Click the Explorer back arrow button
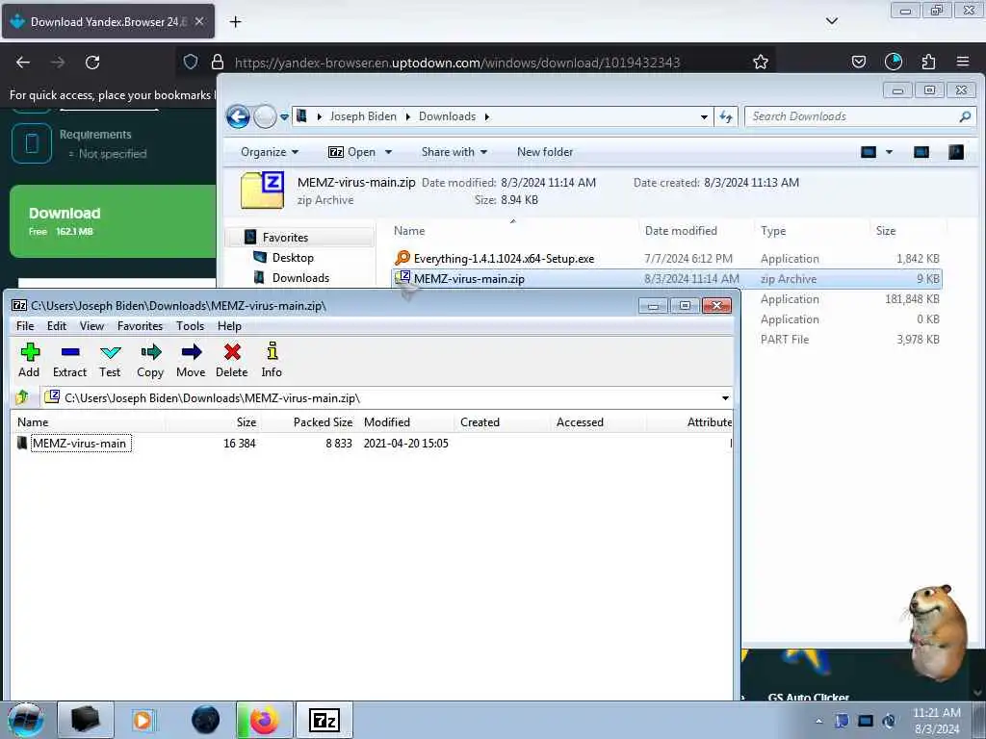 [239, 116]
